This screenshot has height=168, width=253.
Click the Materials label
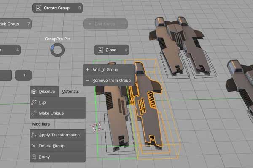coord(70,92)
